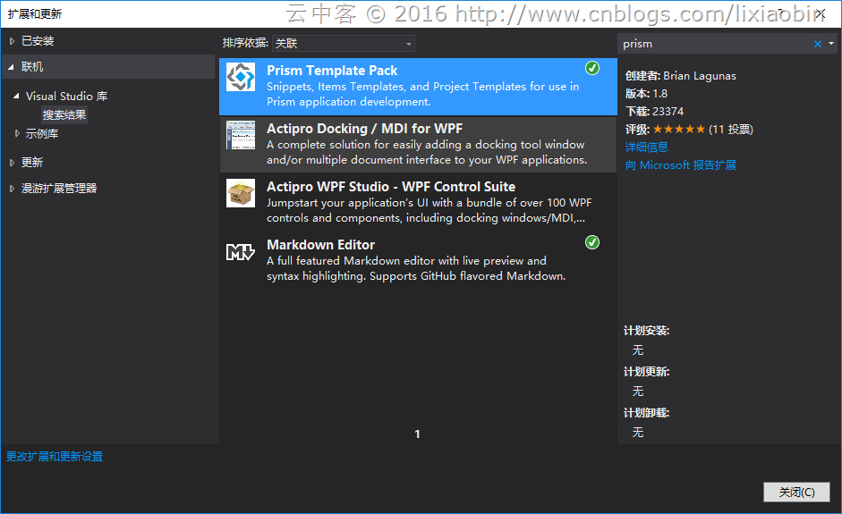This screenshot has width=842, height=514.
Task: Open the search box options arrow
Action: point(831,44)
